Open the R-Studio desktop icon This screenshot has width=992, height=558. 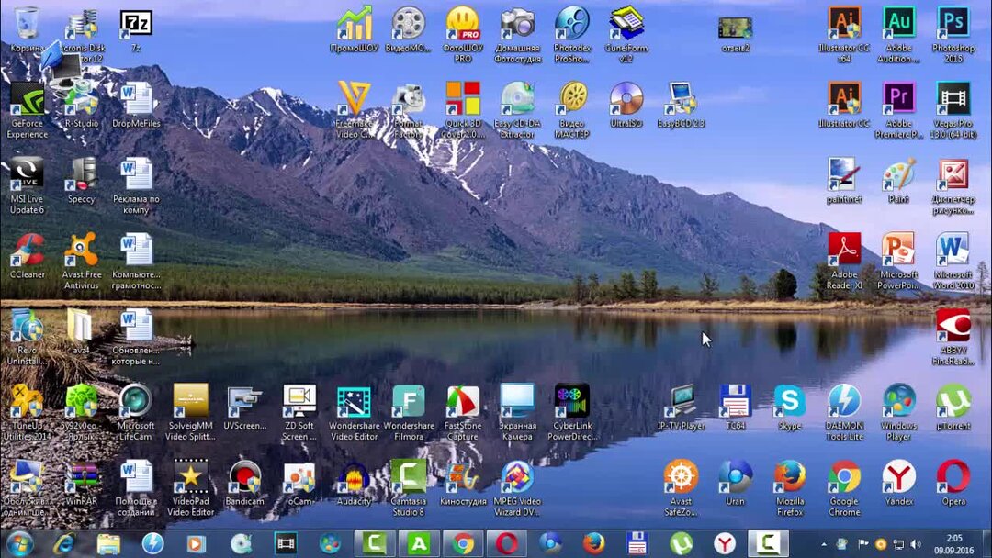[x=81, y=105]
